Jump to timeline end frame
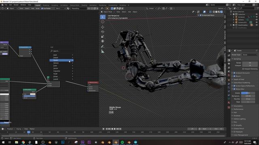This screenshot has height=145, width=259. point(120,129)
